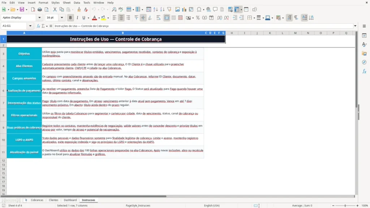Open sidebar Styles panel icon
The image size is (370, 208).
(x=364, y=44)
